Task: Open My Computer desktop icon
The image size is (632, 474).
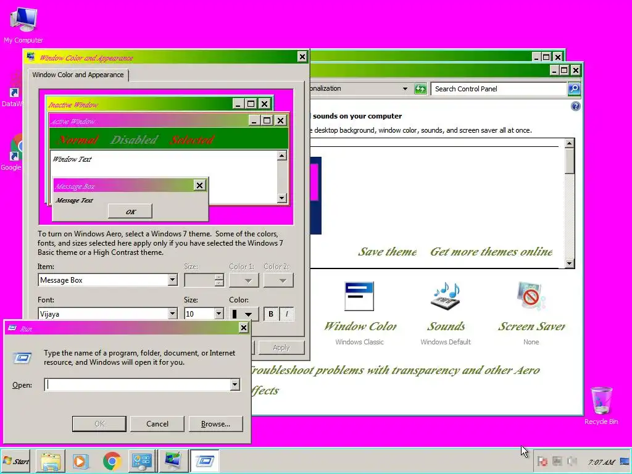Action: click(23, 25)
